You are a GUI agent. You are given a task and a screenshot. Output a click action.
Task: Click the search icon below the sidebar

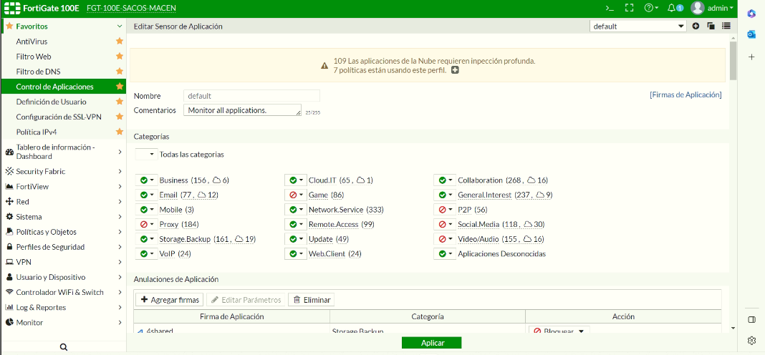point(63,347)
